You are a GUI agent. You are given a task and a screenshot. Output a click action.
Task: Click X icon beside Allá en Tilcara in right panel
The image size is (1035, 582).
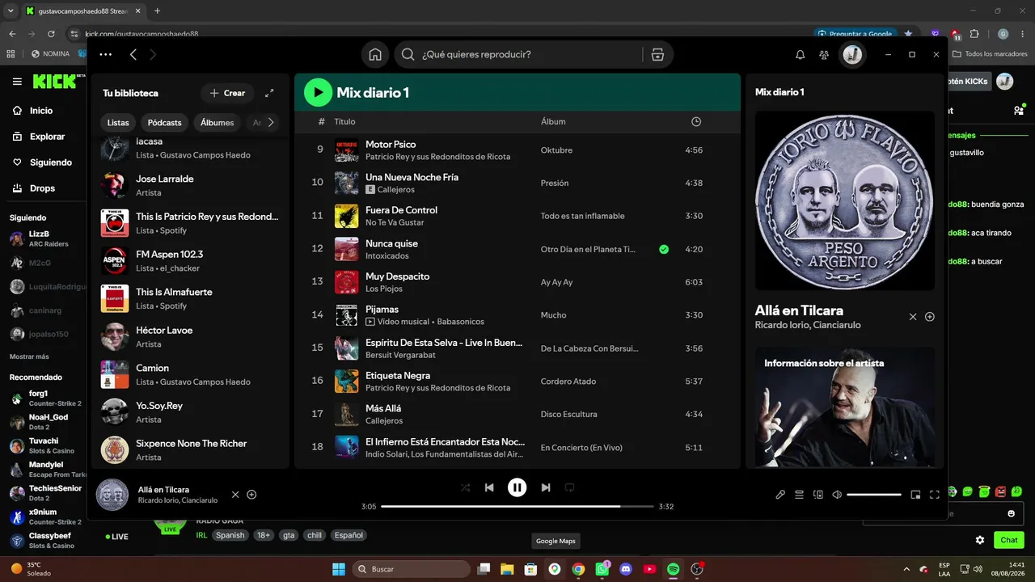(913, 317)
